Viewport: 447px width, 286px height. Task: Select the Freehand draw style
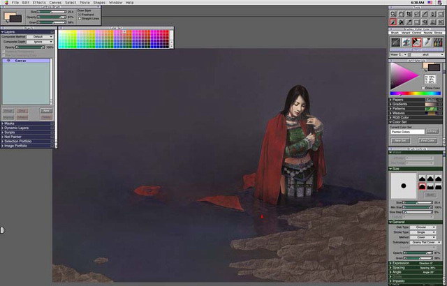pos(80,14)
